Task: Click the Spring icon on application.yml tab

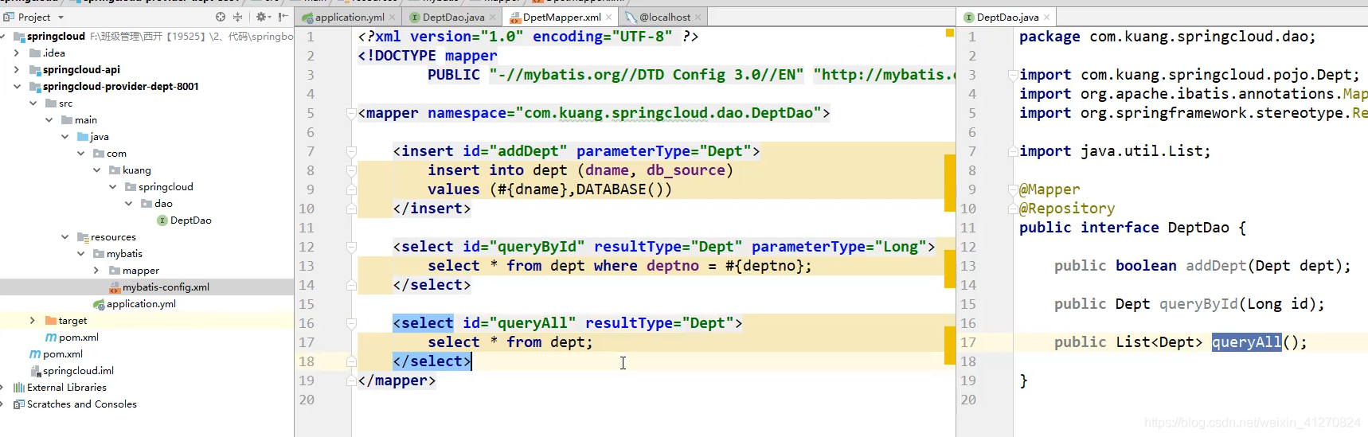Action: (307, 17)
